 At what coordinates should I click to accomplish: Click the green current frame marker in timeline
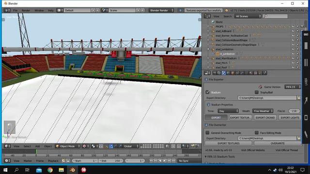36,151
